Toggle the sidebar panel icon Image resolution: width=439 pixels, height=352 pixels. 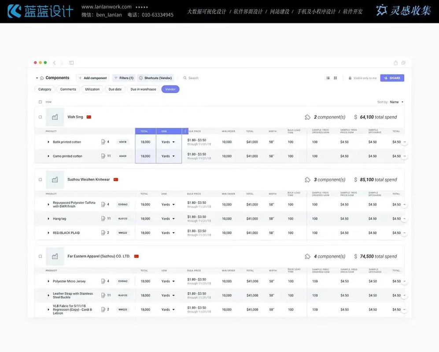pyautogui.click(x=71, y=63)
